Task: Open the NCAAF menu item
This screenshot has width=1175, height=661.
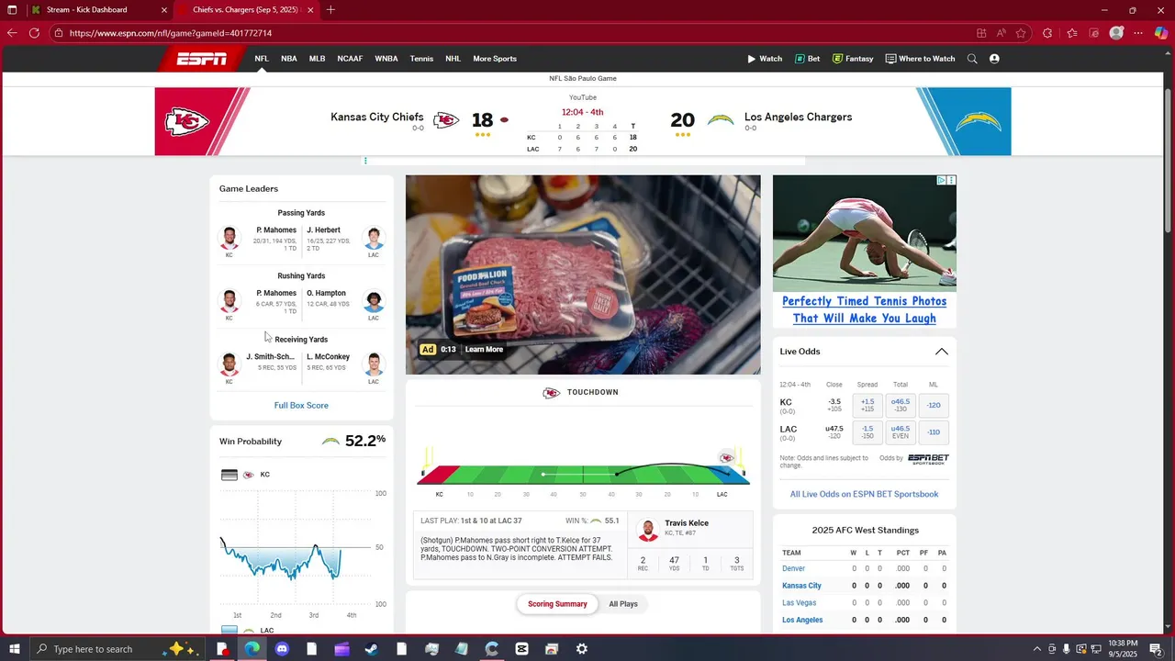Action: pyautogui.click(x=350, y=59)
